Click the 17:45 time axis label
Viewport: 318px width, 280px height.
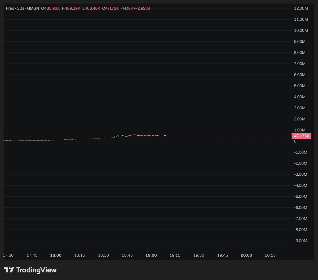(x=32, y=255)
